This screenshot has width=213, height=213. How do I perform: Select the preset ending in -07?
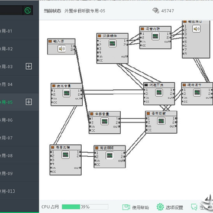pos(20,138)
